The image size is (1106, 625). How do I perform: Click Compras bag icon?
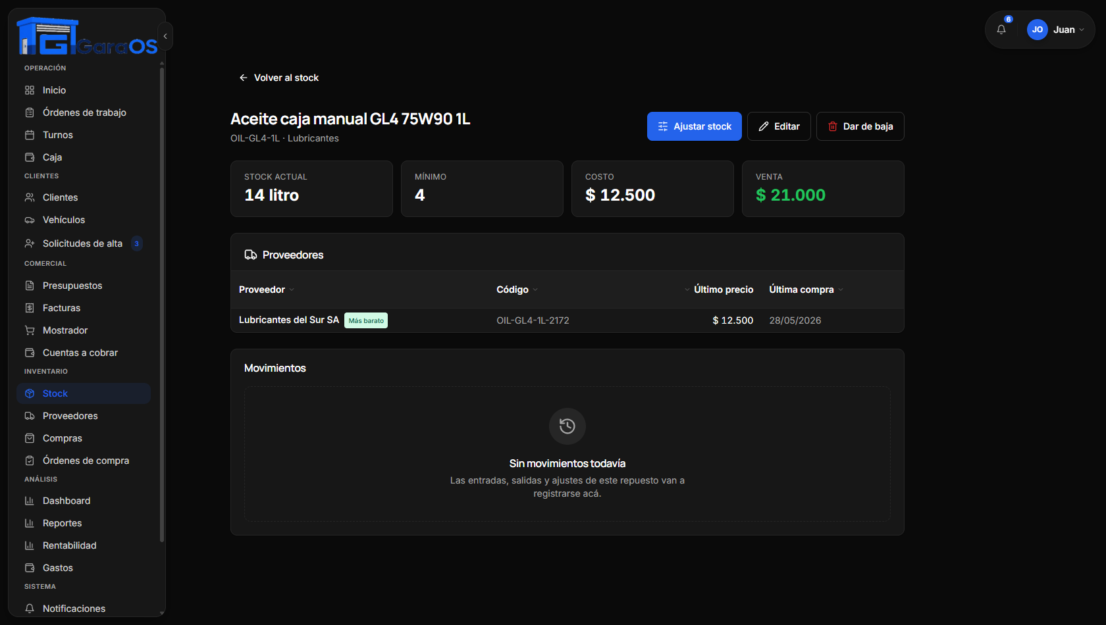[30, 438]
